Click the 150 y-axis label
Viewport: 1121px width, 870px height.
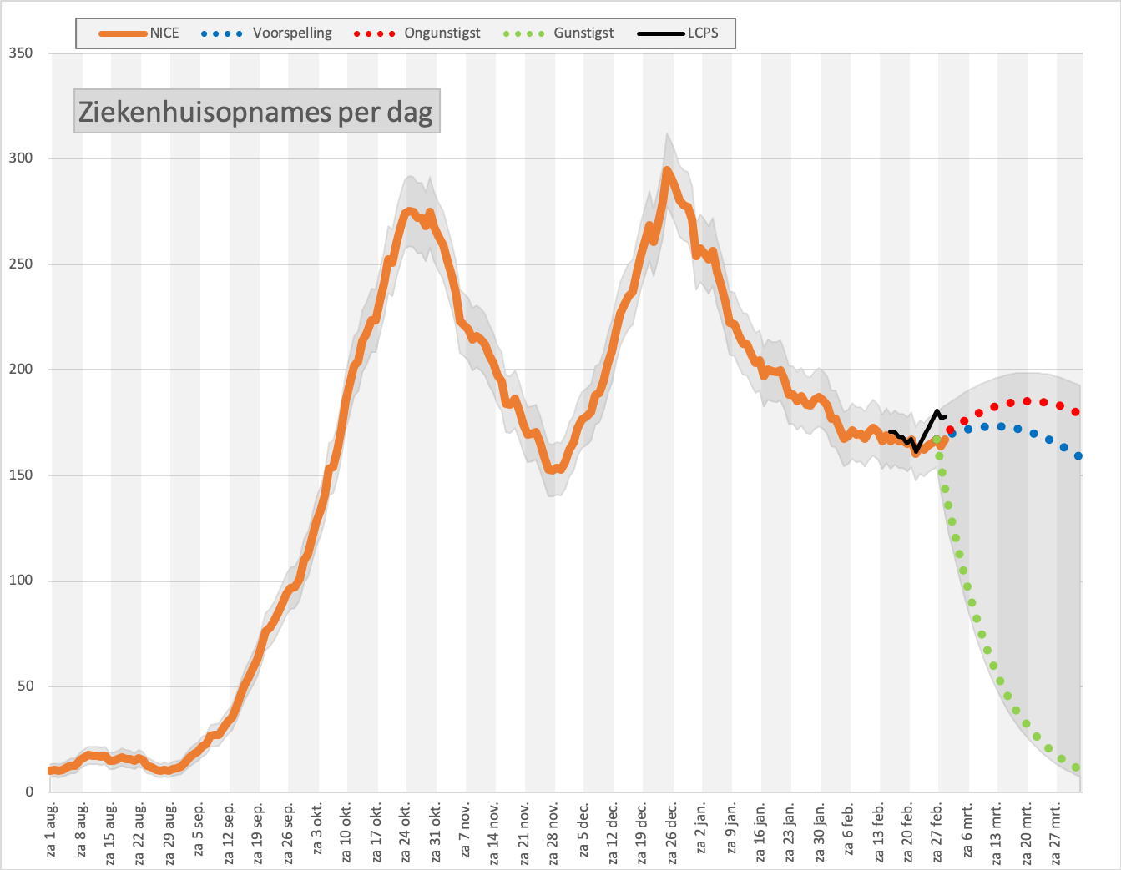(x=21, y=475)
